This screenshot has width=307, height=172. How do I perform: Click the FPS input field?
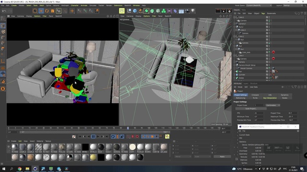[259, 113]
